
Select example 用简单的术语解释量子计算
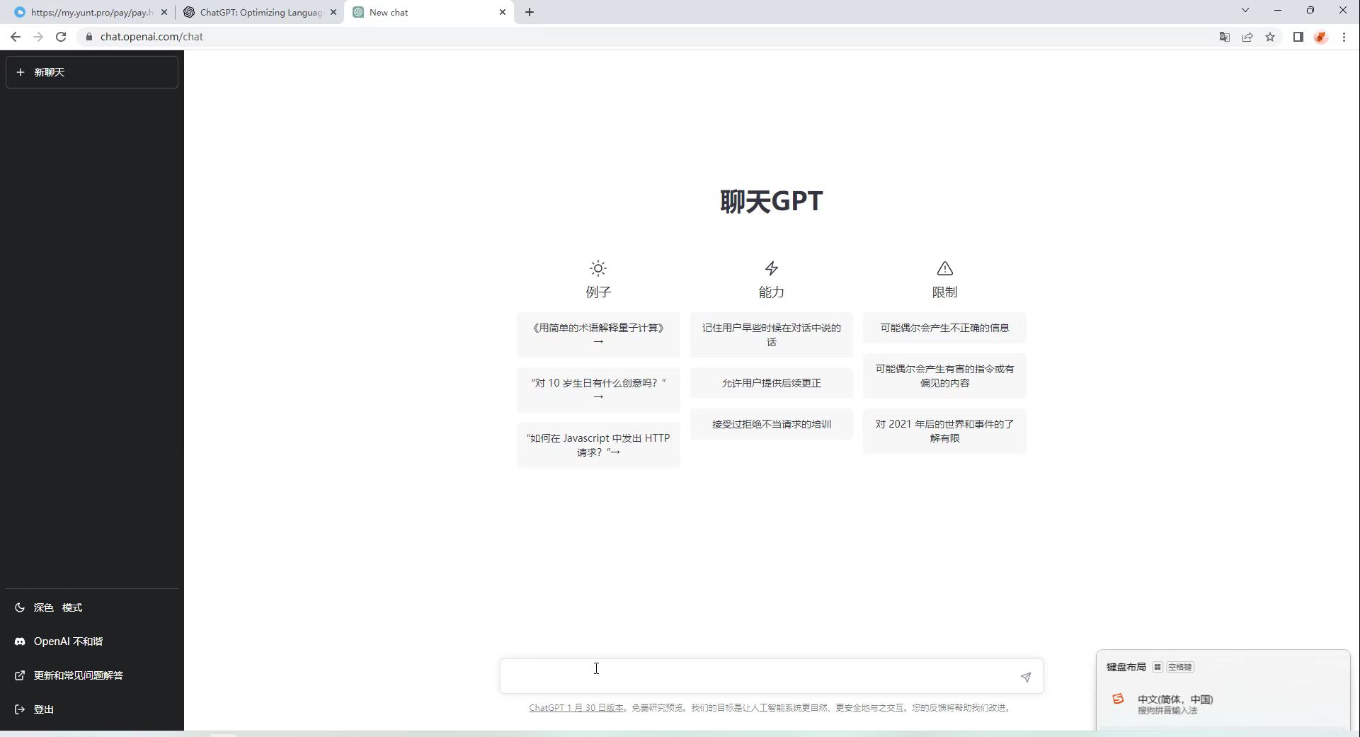tap(598, 335)
